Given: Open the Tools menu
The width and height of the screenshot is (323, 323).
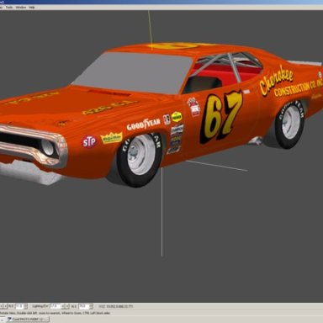Looking at the screenshot, I should pyautogui.click(x=9, y=8).
